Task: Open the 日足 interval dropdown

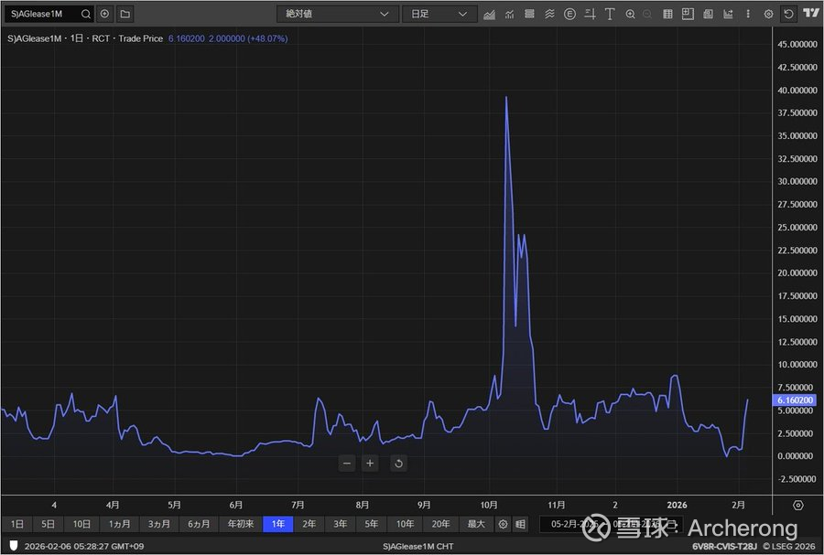Action: pos(439,15)
